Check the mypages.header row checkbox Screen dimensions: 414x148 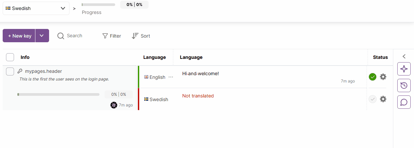(10, 71)
